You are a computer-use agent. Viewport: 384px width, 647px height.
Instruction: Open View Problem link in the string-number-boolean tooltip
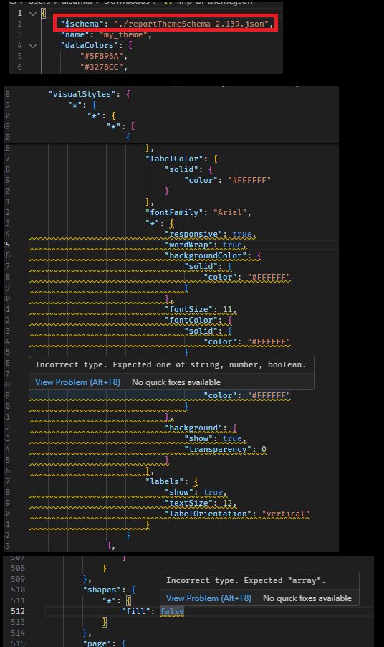coord(77,382)
